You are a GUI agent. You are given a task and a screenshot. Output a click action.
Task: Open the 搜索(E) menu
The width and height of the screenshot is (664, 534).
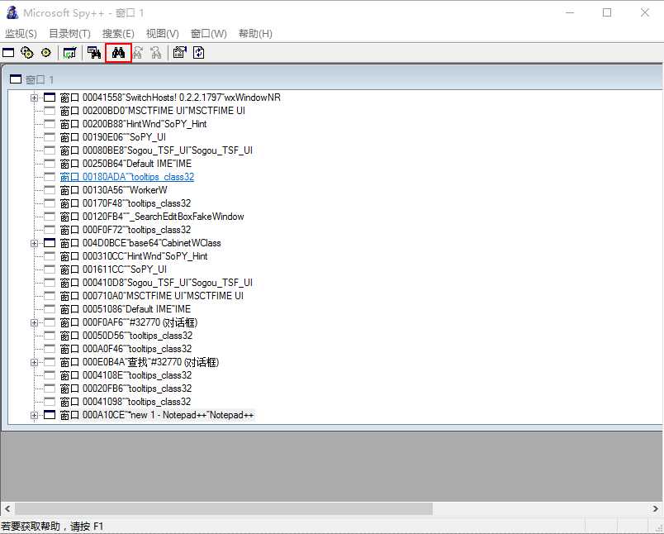coord(118,34)
